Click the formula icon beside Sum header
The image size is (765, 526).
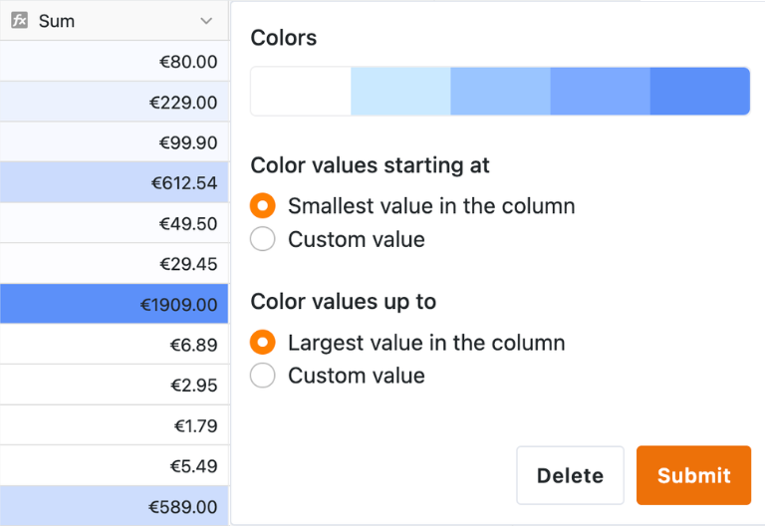coord(19,21)
